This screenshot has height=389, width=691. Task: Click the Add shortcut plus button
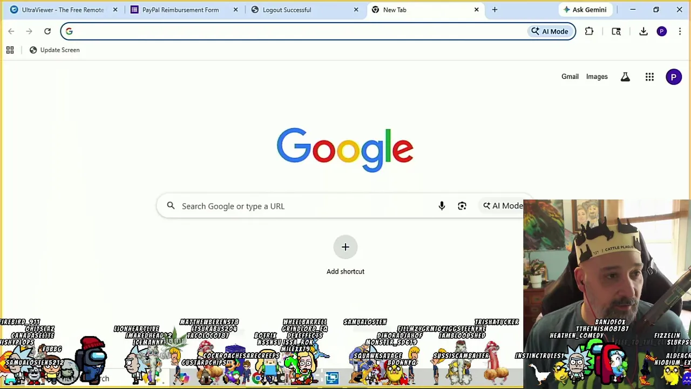tap(345, 247)
